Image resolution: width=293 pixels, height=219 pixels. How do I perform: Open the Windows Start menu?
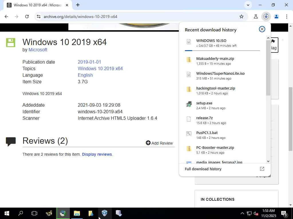tap(7, 213)
